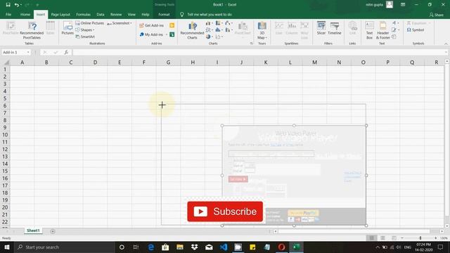
Task: Click the Share button
Action: click(x=436, y=15)
